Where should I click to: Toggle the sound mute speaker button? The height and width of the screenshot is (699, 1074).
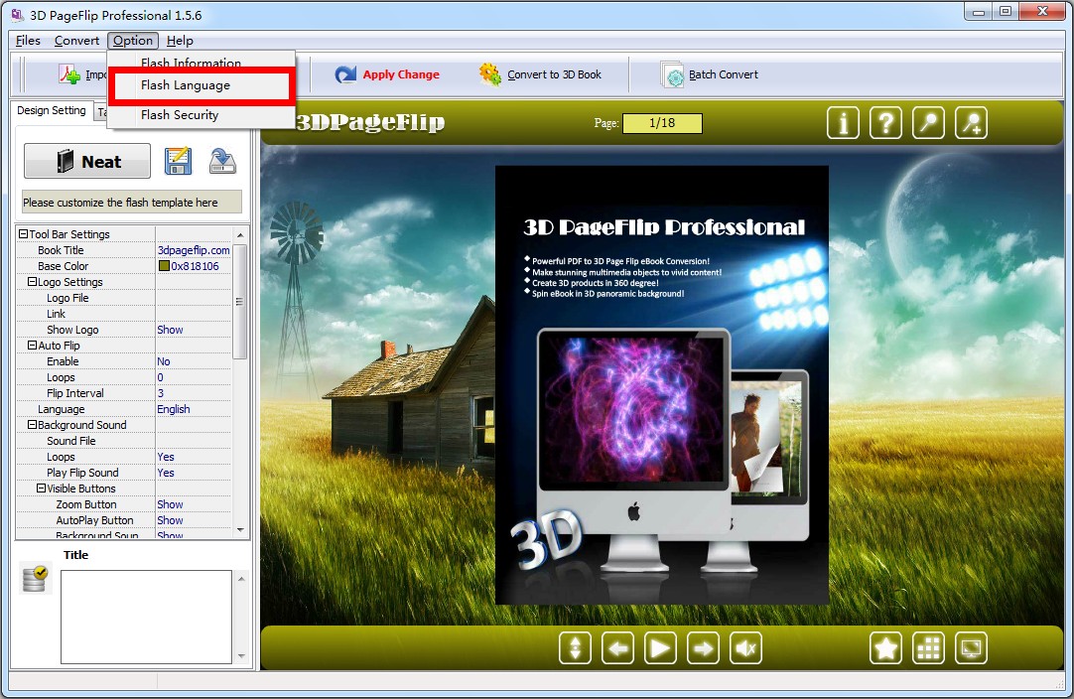tap(745, 647)
